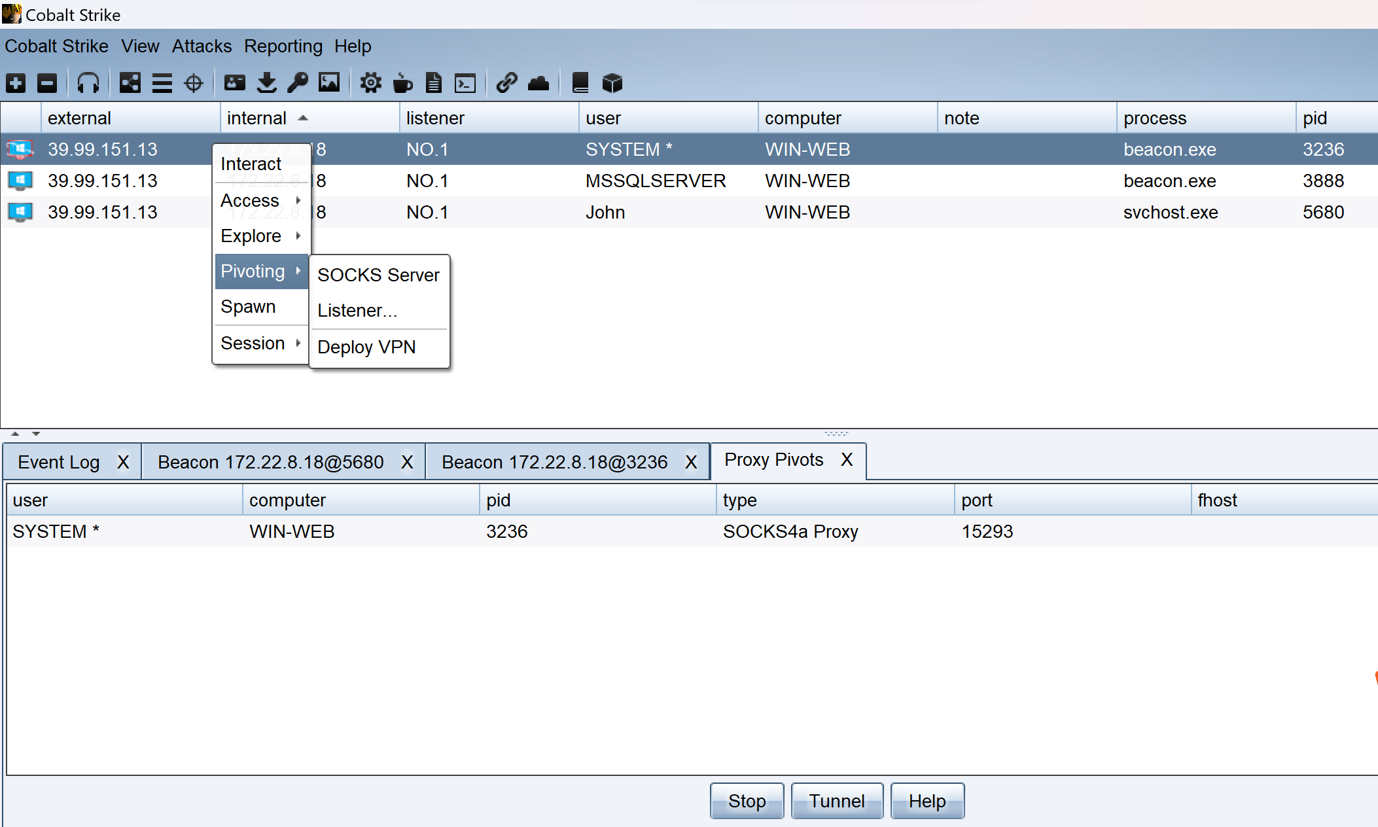Open the key credentials toolbar icon
Viewport: 1378px width, 827px height.
298,83
